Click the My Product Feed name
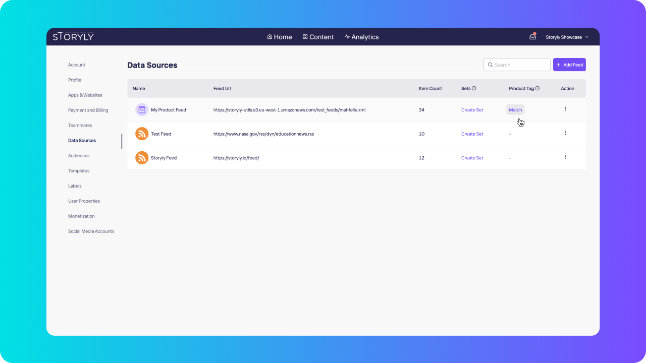The width and height of the screenshot is (646, 363). click(169, 109)
